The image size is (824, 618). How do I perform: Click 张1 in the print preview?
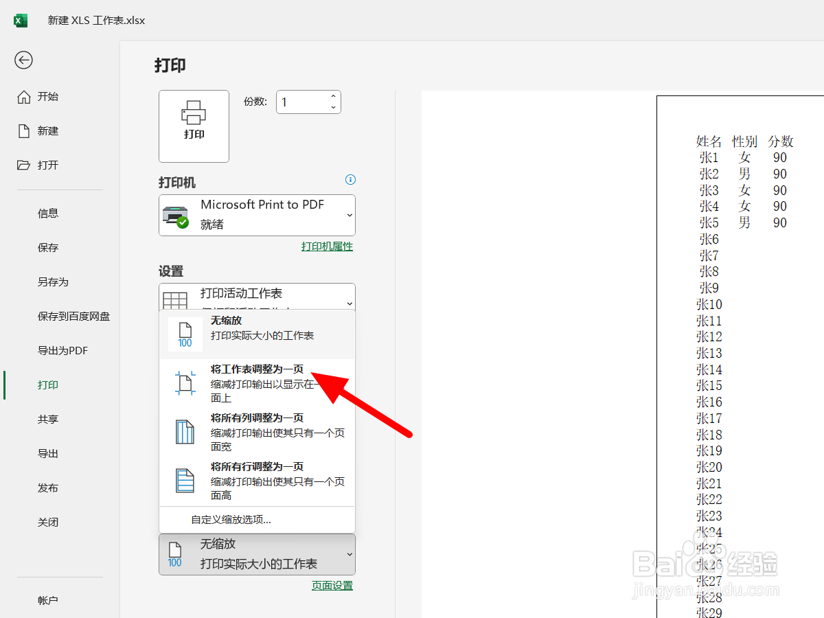(x=709, y=158)
